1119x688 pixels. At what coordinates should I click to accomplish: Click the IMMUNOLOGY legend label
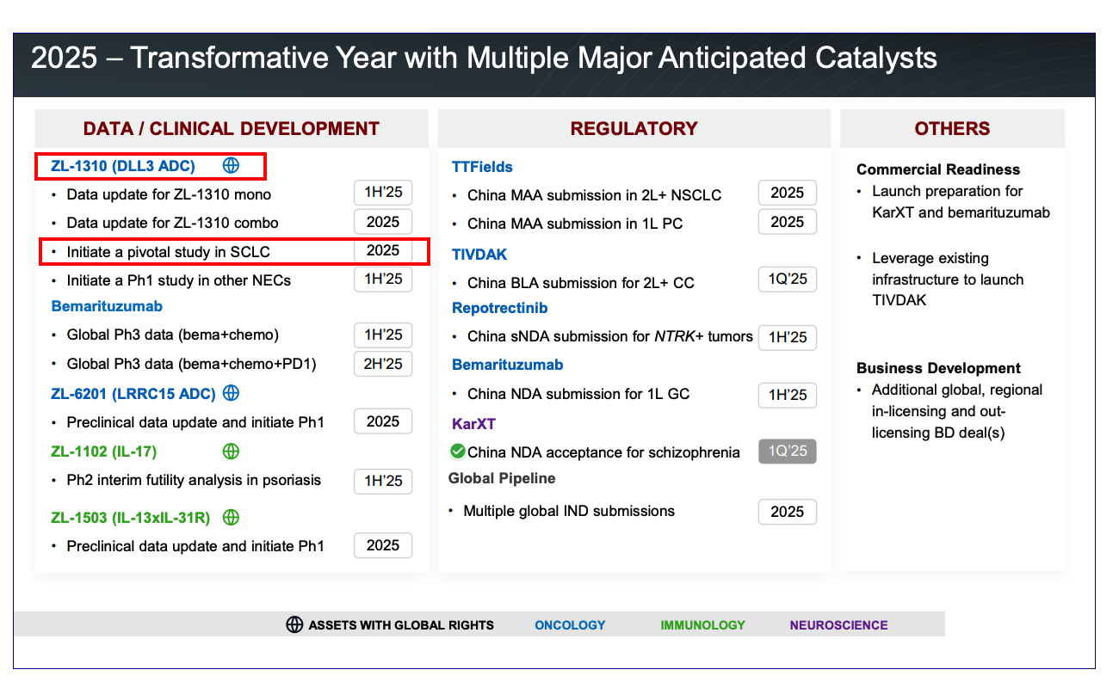point(702,625)
